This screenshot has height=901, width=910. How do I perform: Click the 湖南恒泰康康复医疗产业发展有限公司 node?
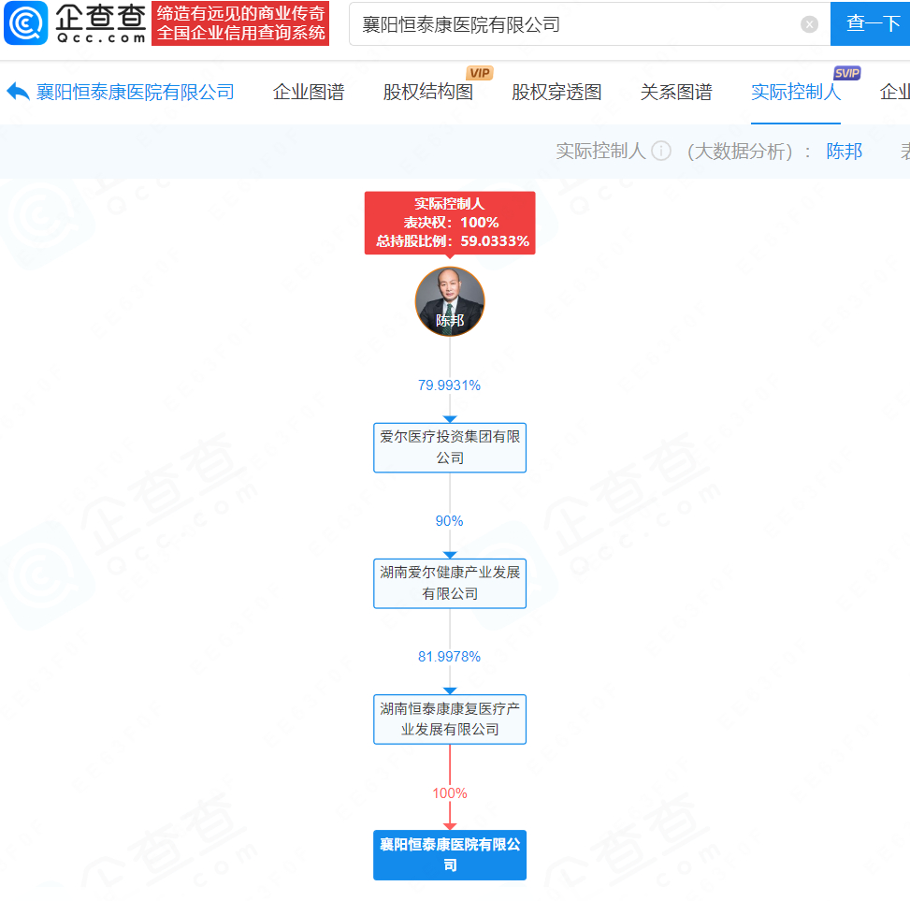tap(450, 719)
